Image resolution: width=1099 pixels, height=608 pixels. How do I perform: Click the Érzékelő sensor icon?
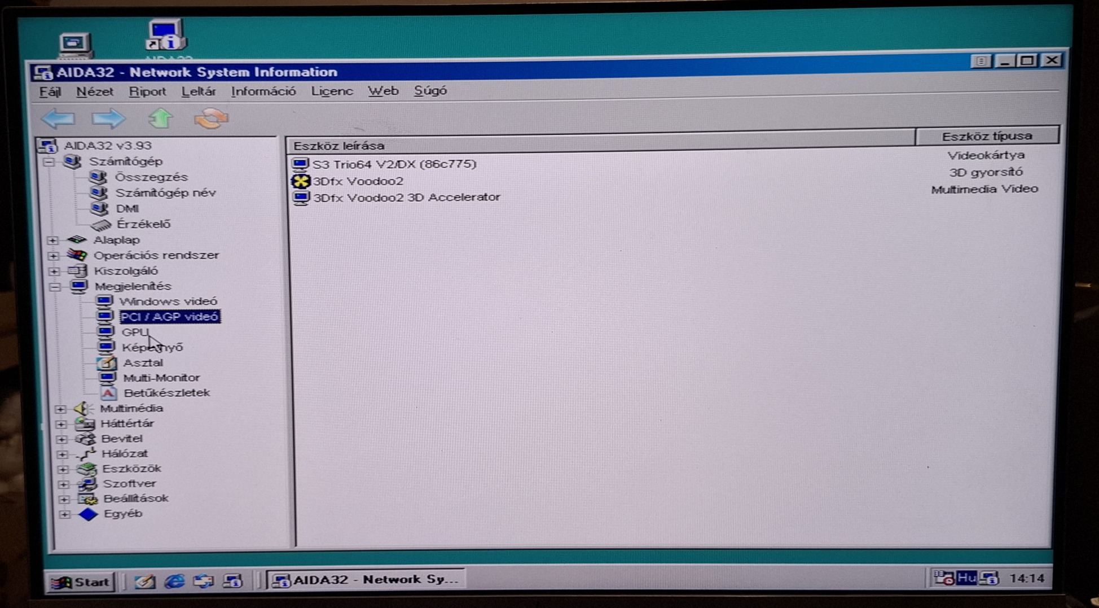[x=100, y=225]
